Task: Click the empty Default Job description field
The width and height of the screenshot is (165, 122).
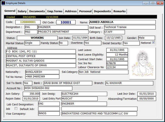Action: [99, 109]
